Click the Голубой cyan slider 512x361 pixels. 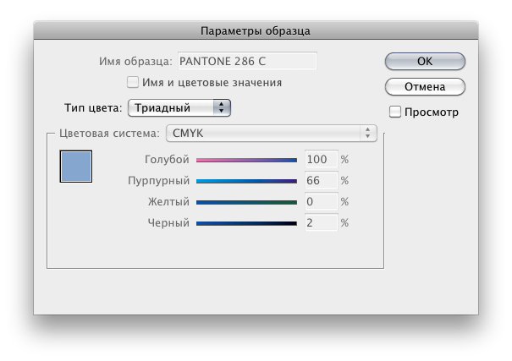pyautogui.click(x=246, y=160)
